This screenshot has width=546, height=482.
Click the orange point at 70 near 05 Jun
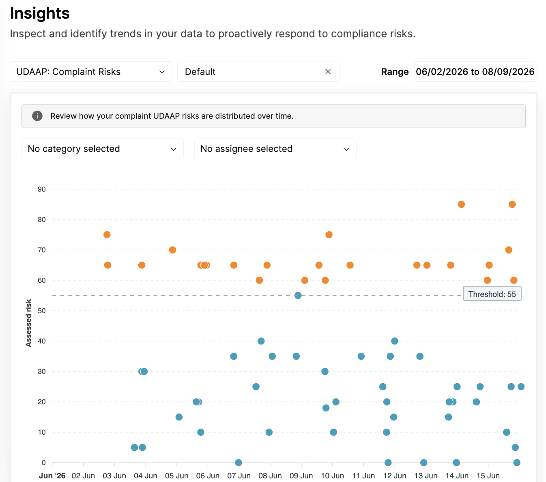pos(172,250)
